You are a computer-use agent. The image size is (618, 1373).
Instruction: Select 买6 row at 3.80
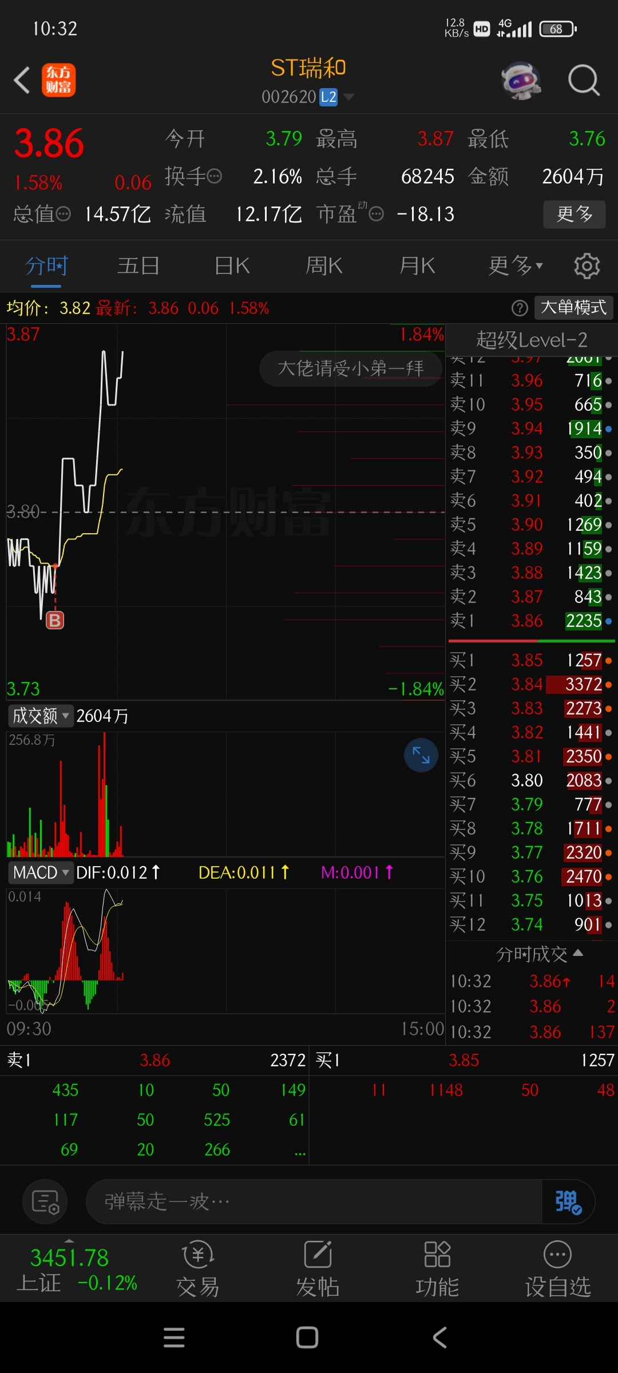click(x=531, y=780)
